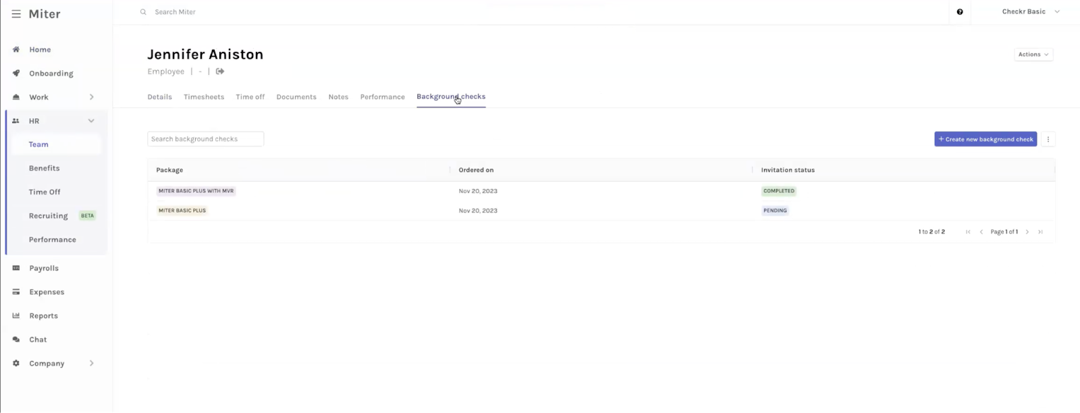Screen dimensions: 1080x413
Task: Switch to the Details tab
Action: coord(160,97)
